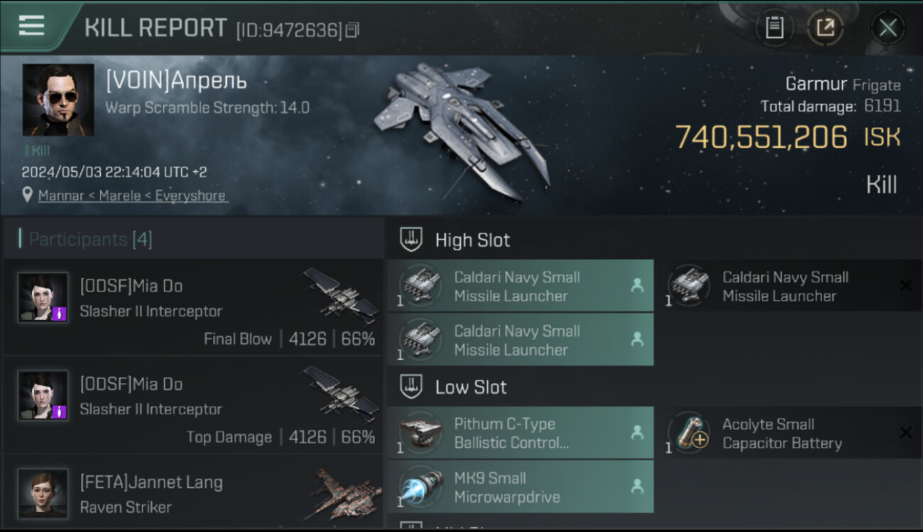Open Mia Do Top Damage participant entry
The width and height of the screenshot is (923, 532).
(x=193, y=405)
